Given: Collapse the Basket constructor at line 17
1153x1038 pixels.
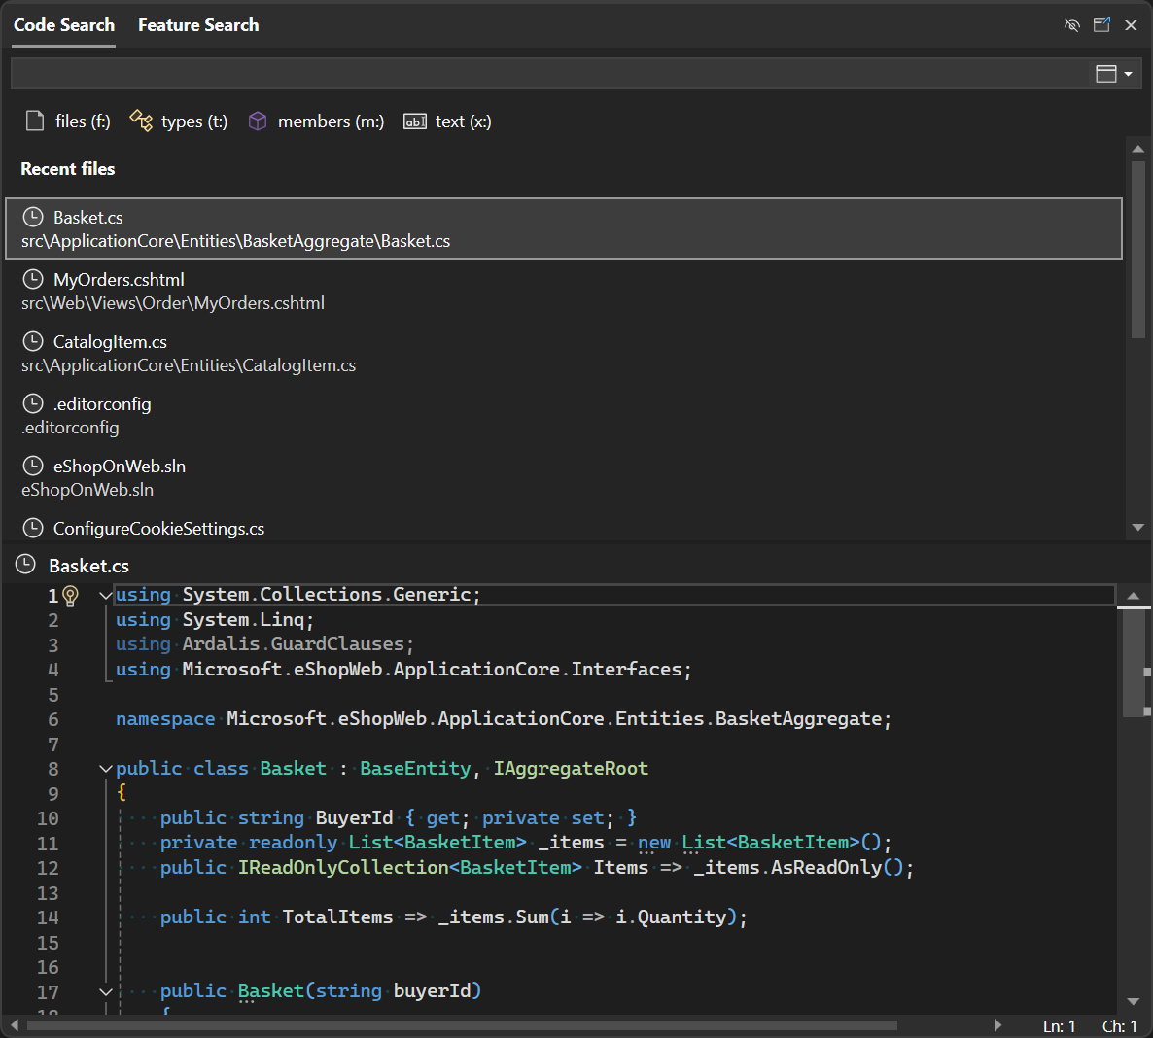Looking at the screenshot, I should coord(105,990).
